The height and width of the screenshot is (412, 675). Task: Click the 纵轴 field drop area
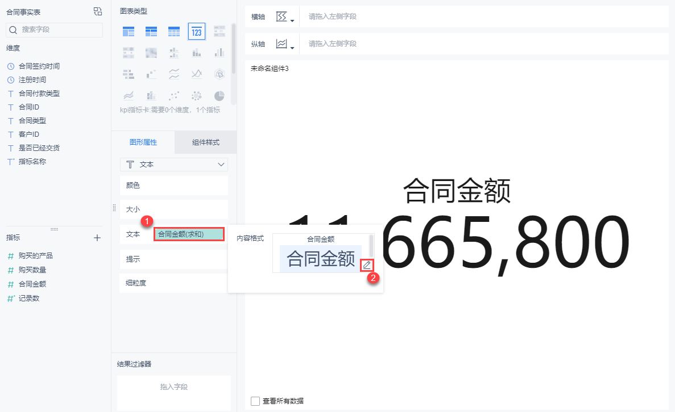pos(484,44)
